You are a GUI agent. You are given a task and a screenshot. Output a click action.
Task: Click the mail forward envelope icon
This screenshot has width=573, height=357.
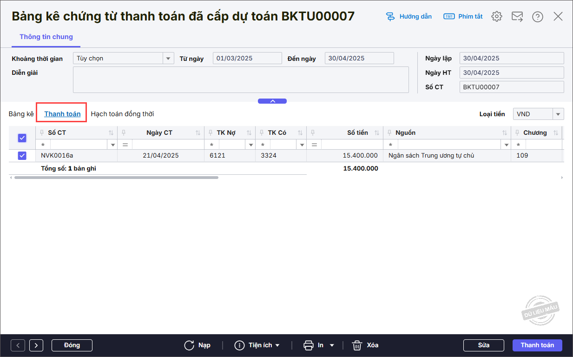click(x=517, y=16)
